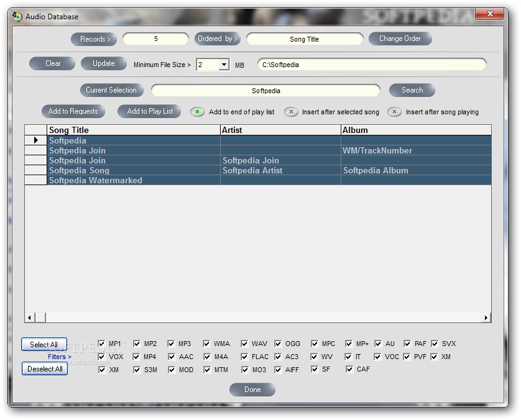
Task: Toggle the OGG checkbox
Action: 278,344
